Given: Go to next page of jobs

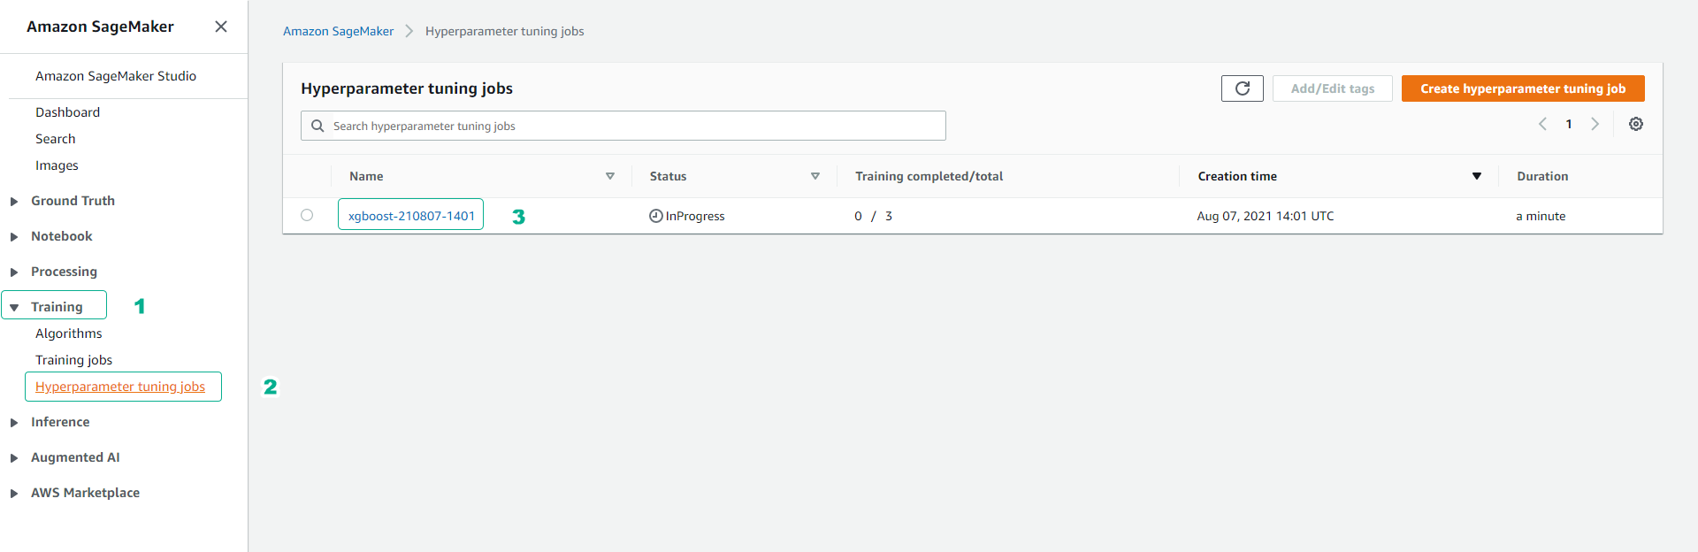Looking at the screenshot, I should click(1595, 124).
